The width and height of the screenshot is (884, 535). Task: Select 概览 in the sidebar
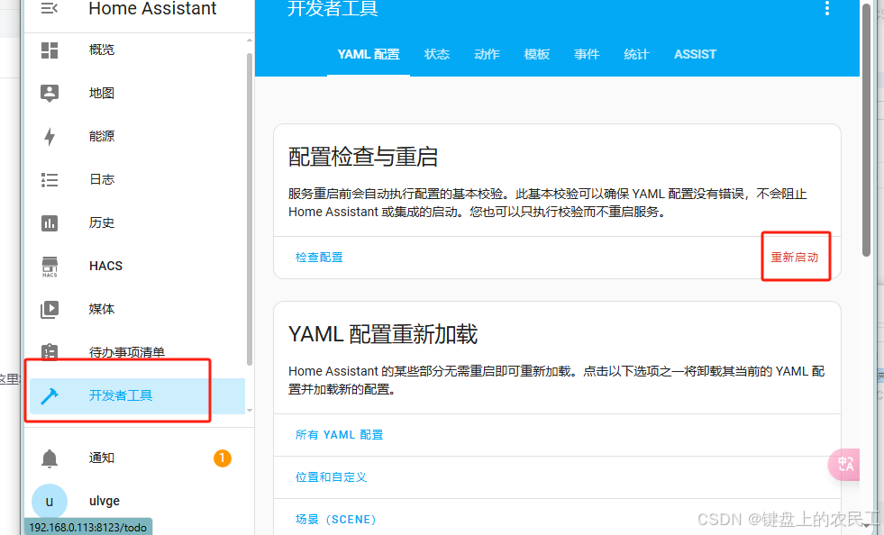point(102,50)
